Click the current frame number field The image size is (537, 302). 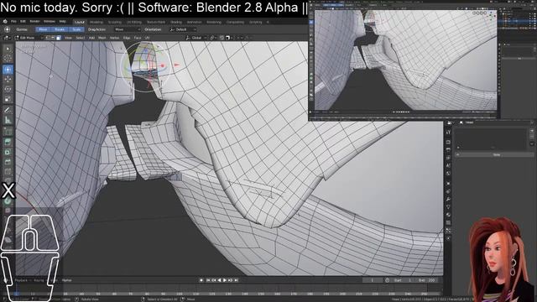pyautogui.click(x=373, y=280)
